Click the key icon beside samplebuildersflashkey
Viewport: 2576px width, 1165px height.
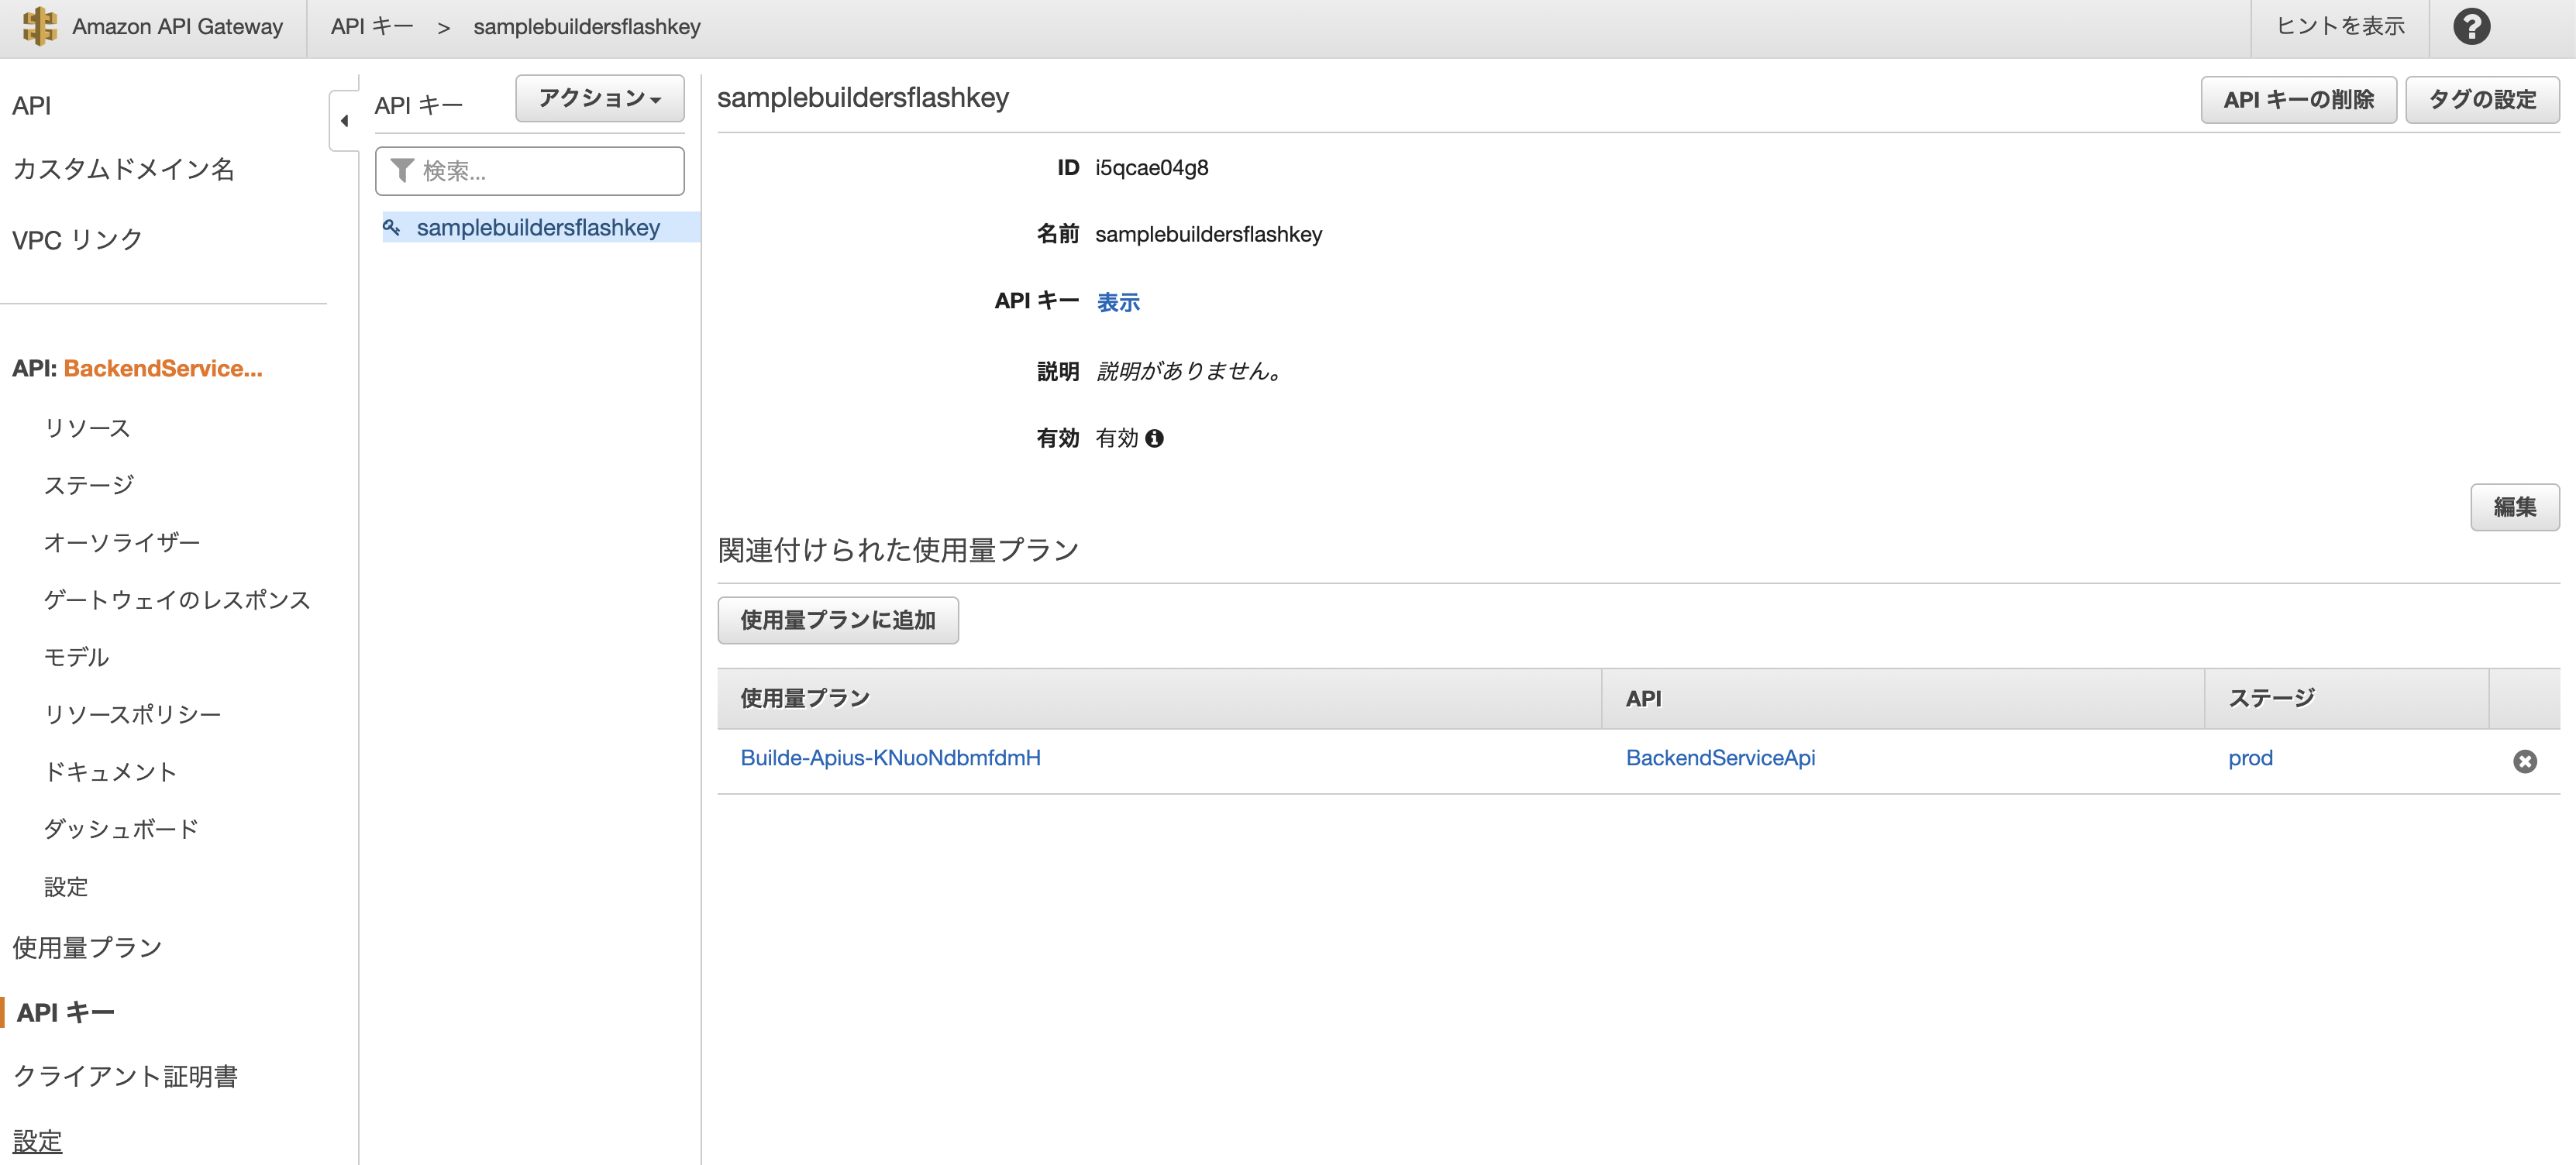[x=391, y=228]
